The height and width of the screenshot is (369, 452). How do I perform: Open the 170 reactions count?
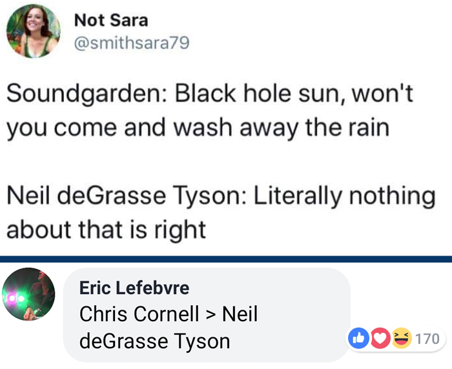point(427,338)
